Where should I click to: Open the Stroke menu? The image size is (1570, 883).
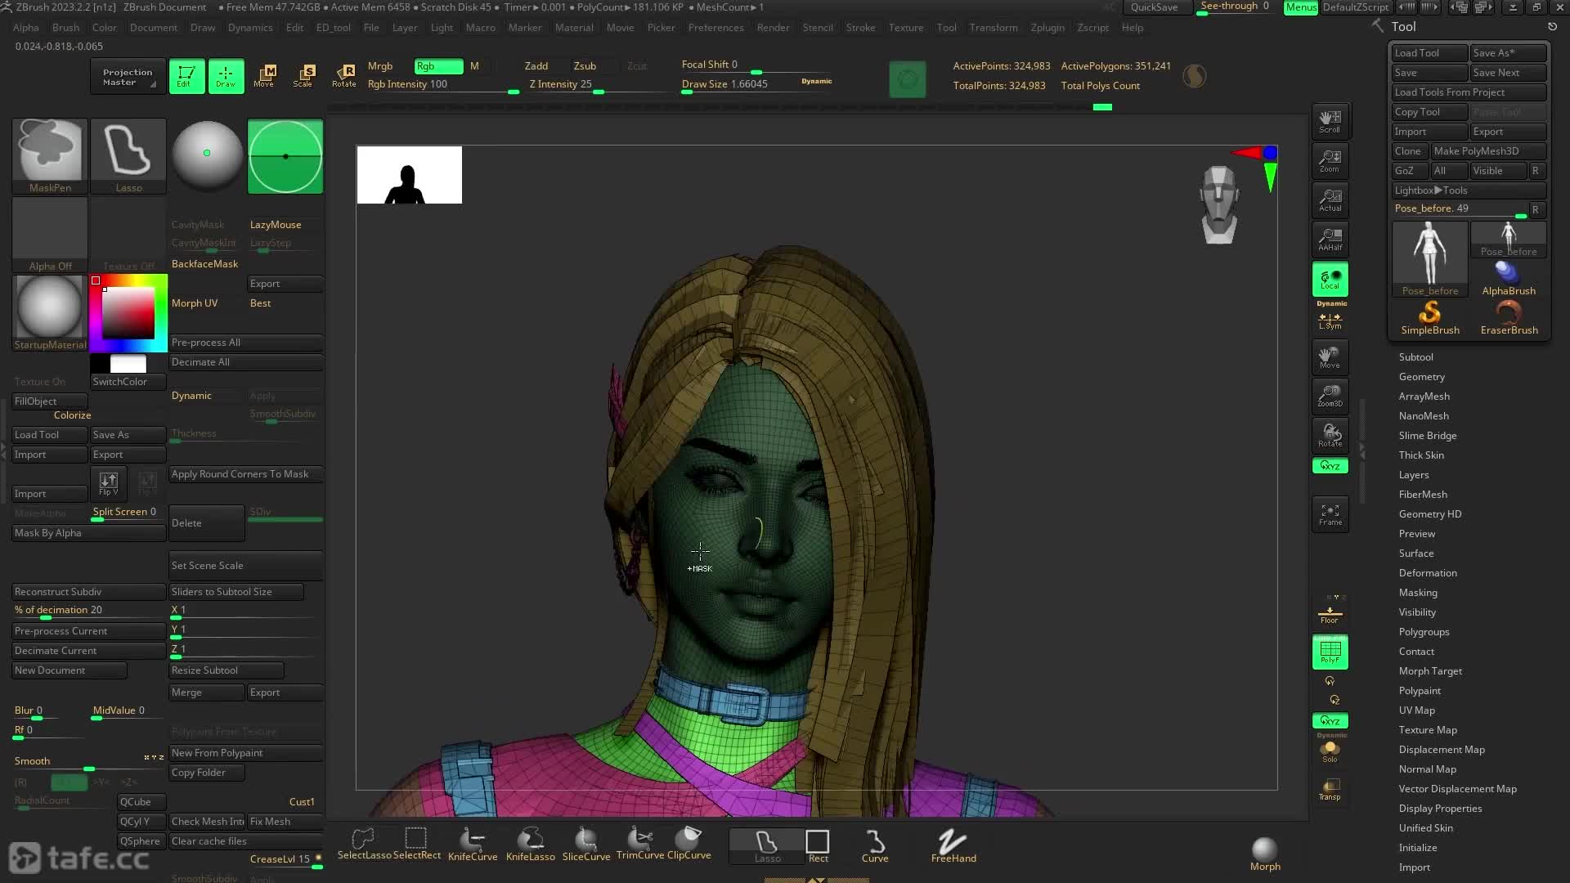[861, 27]
